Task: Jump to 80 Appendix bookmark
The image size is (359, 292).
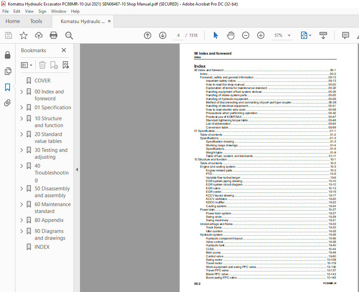Action: point(49,220)
